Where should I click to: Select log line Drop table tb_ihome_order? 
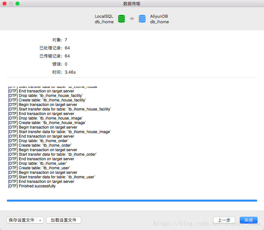coord(38,141)
